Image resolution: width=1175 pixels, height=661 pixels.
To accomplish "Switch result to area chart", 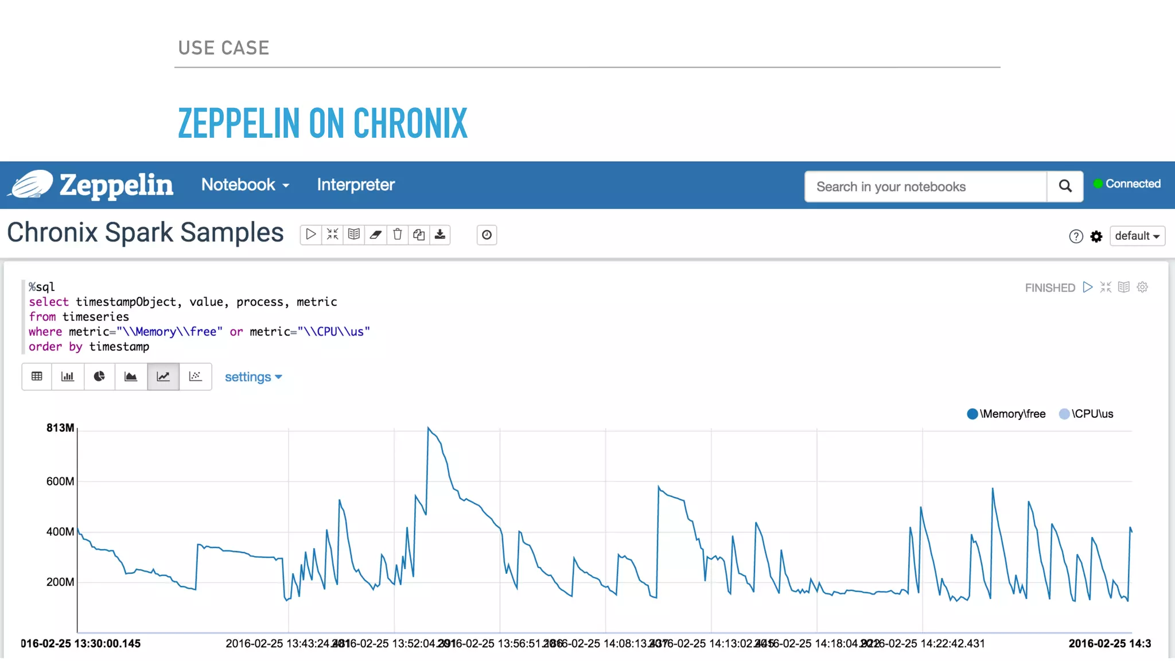I will coord(131,376).
